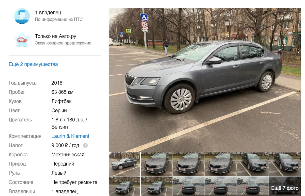Select the third rear-view thumbnail in the bottom row
The image size is (305, 196).
pyautogui.click(x=253, y=186)
